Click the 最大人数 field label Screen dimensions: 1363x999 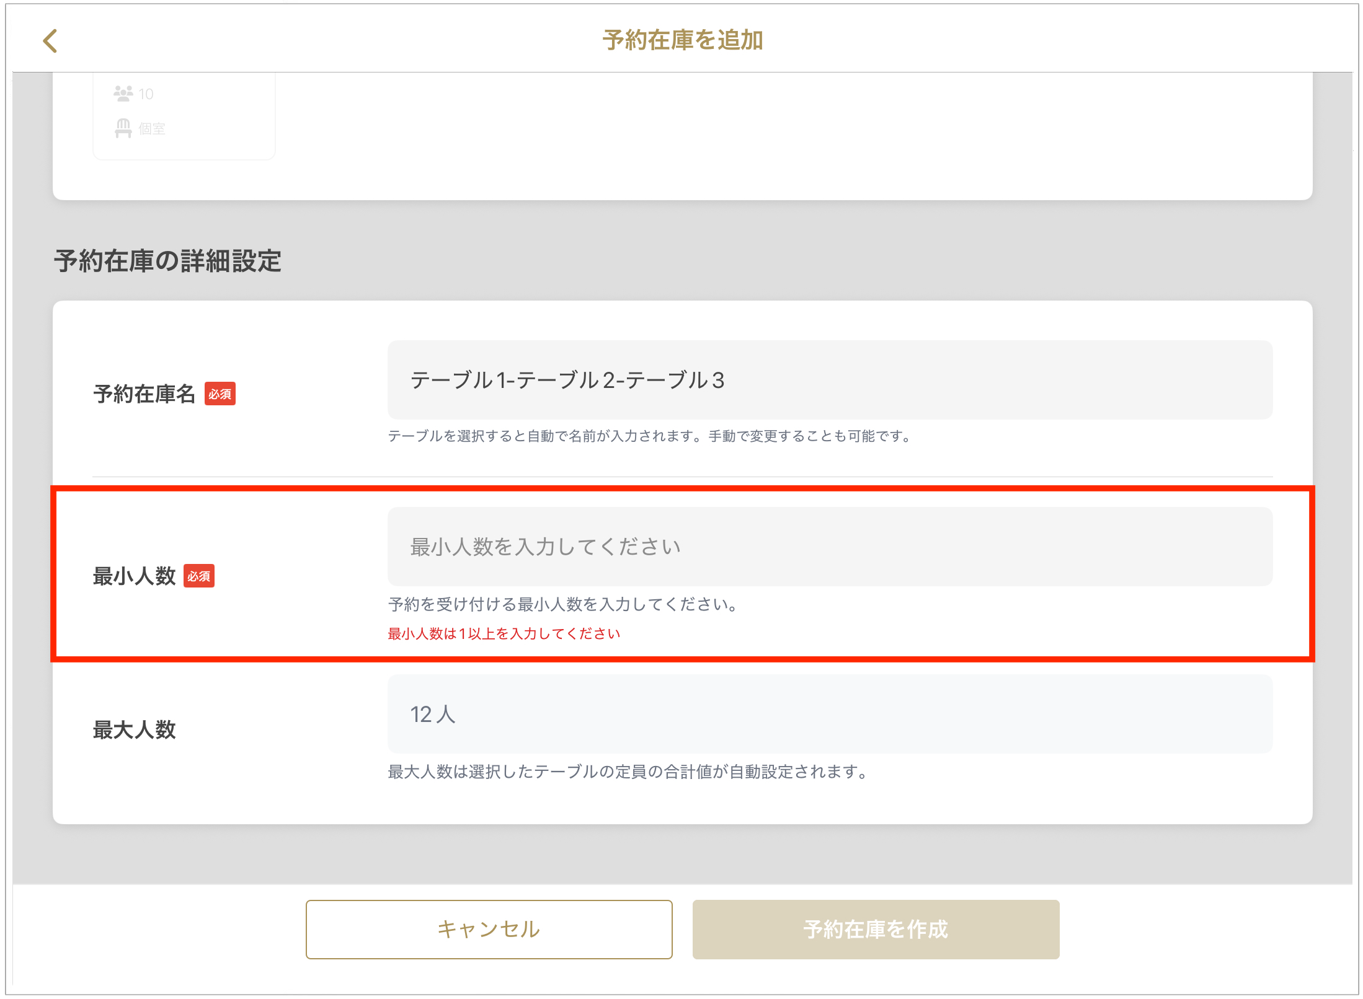[134, 730]
